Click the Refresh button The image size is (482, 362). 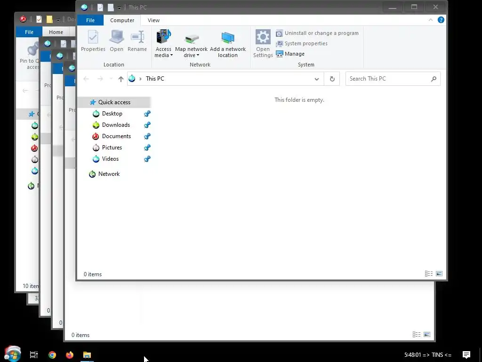point(332,79)
